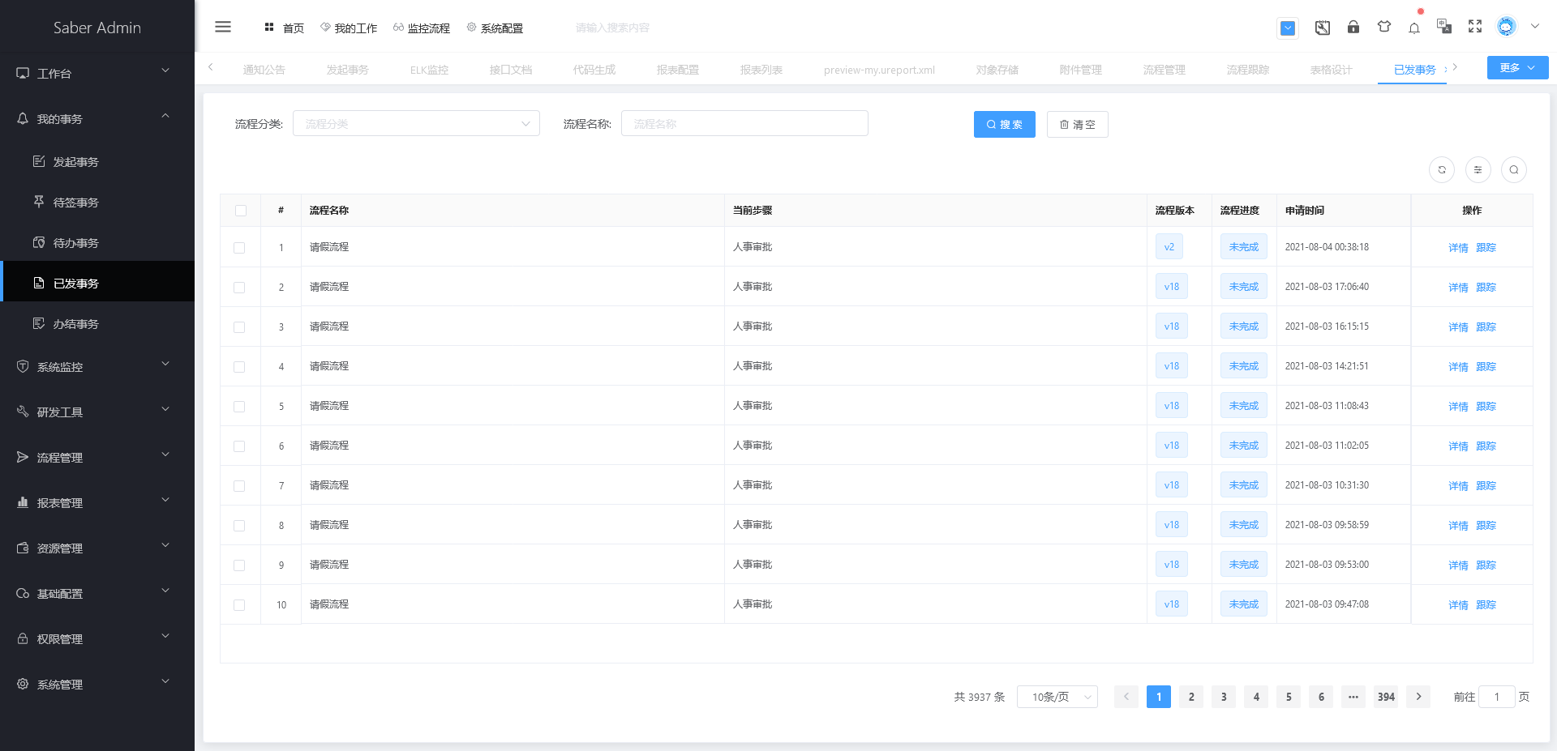
Task: Click the 搜索 button
Action: [x=1004, y=124]
